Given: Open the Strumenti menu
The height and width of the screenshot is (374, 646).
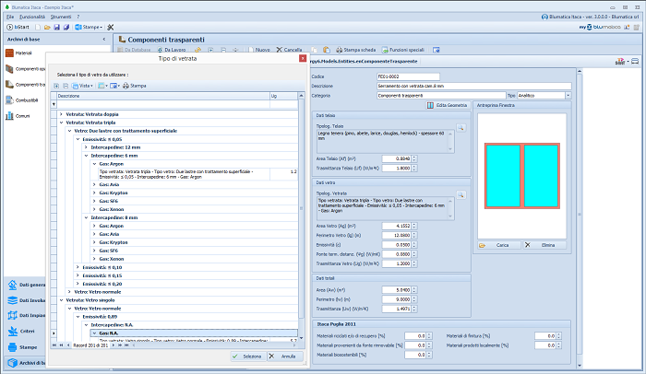Looking at the screenshot, I should 62,17.
